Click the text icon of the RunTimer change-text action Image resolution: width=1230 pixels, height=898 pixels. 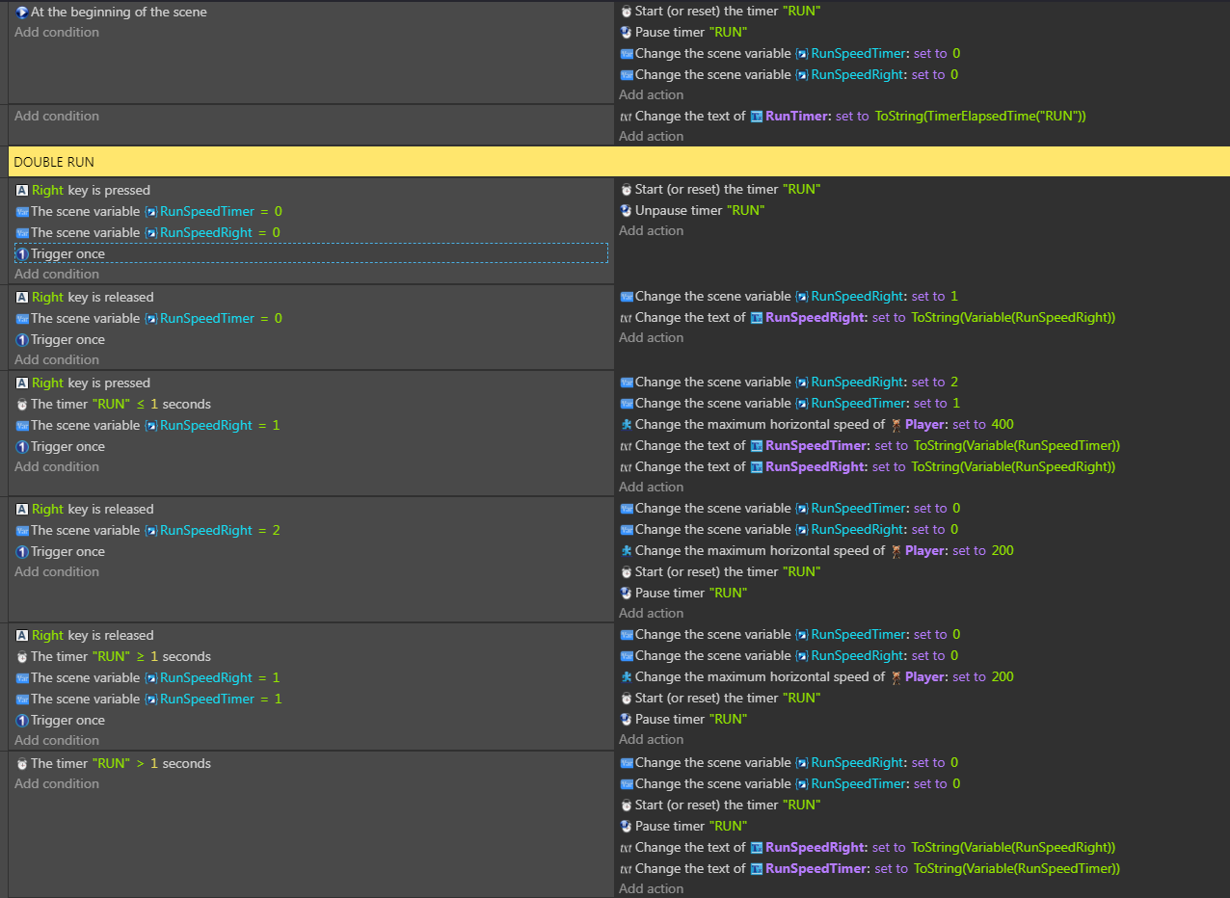pos(627,116)
